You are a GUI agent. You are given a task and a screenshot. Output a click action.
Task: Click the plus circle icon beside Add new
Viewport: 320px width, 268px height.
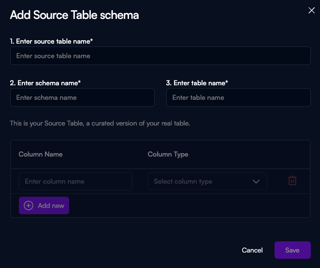pyautogui.click(x=29, y=205)
